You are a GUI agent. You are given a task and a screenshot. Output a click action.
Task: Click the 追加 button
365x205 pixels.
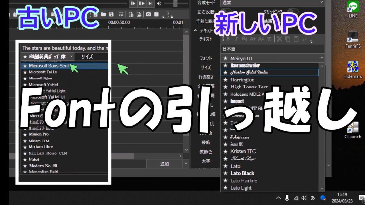click(x=165, y=164)
